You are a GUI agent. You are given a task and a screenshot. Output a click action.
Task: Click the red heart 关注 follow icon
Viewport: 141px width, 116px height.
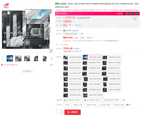(x=2, y=65)
